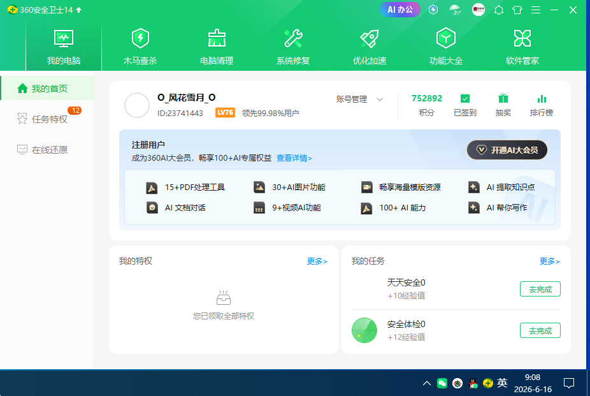
Task: Click 去完成 for 安全体检0 task
Action: (540, 330)
